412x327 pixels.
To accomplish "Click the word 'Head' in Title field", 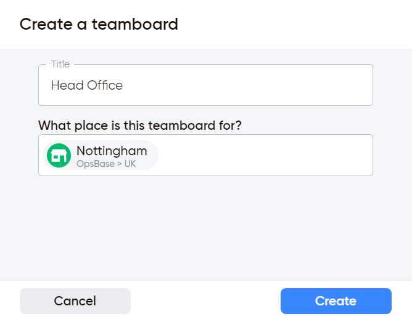I will click(x=67, y=85).
